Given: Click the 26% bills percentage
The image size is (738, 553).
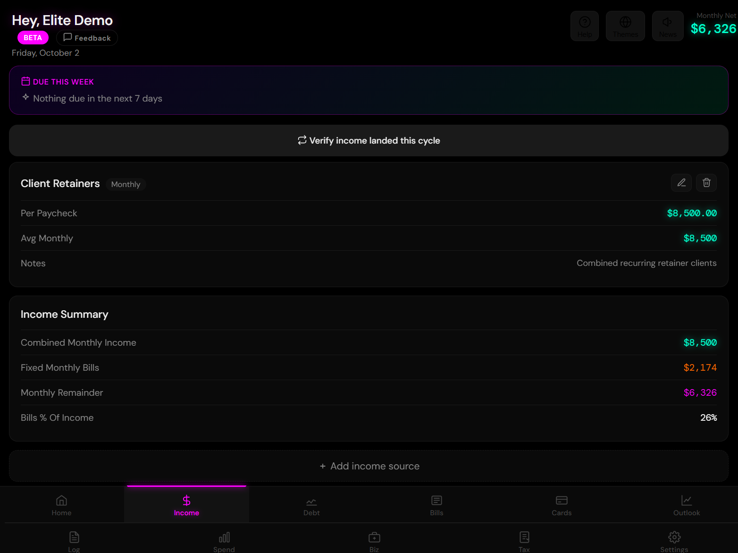Looking at the screenshot, I should click(709, 417).
